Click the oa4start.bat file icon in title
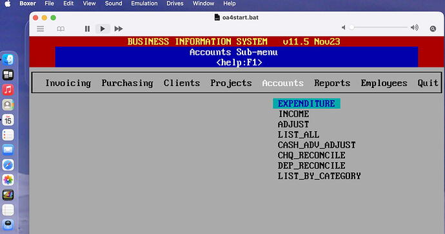445x234 pixels. [x=217, y=17]
